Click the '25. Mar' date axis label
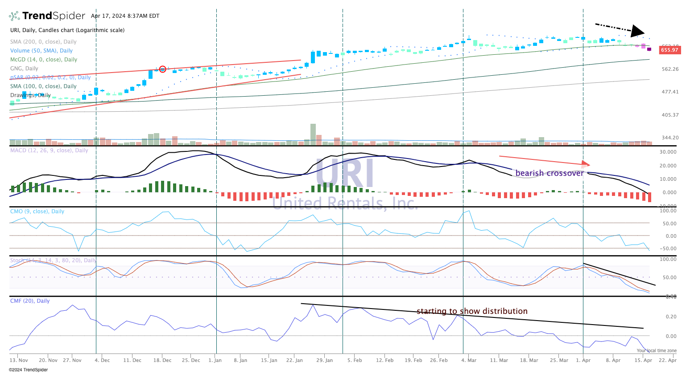 [559, 360]
